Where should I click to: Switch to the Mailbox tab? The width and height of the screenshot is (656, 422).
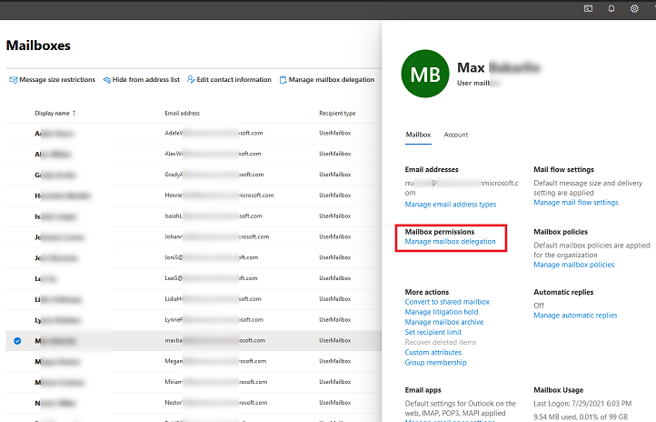tap(418, 135)
